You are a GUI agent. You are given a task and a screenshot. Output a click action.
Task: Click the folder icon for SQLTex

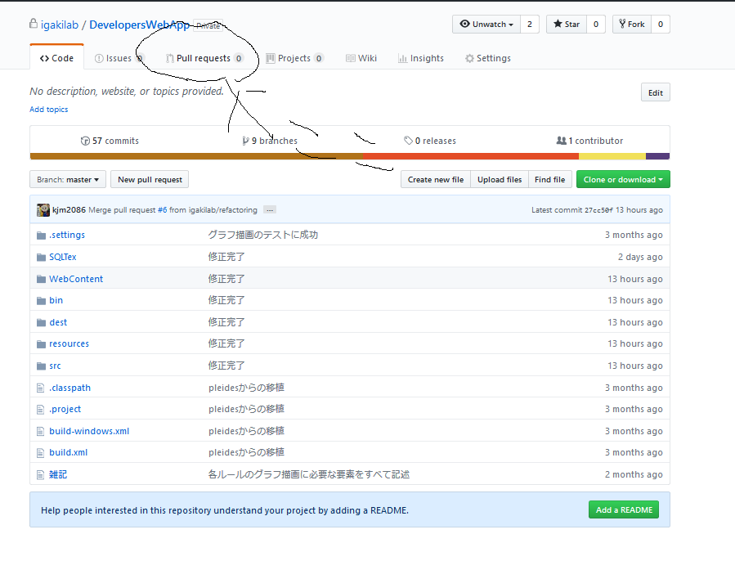pos(41,257)
